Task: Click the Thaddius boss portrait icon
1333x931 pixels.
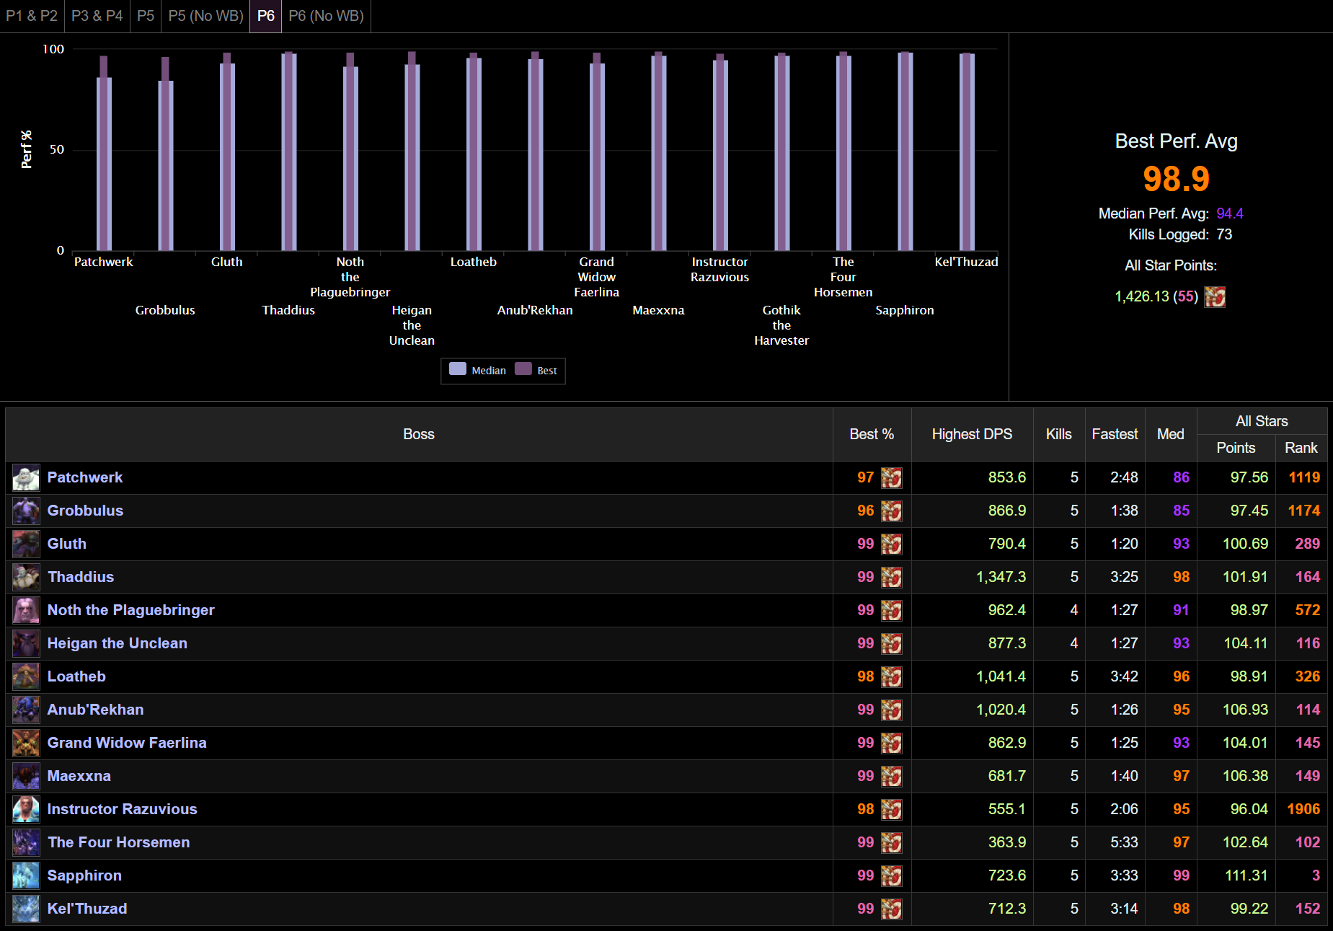Action: point(26,577)
